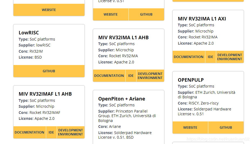
Task: Select OPENPULP Solderpad Hardware License text
Action: coord(205,111)
